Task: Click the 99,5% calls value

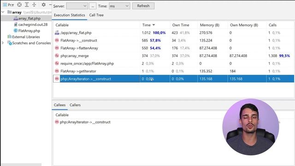Action: click(284, 56)
